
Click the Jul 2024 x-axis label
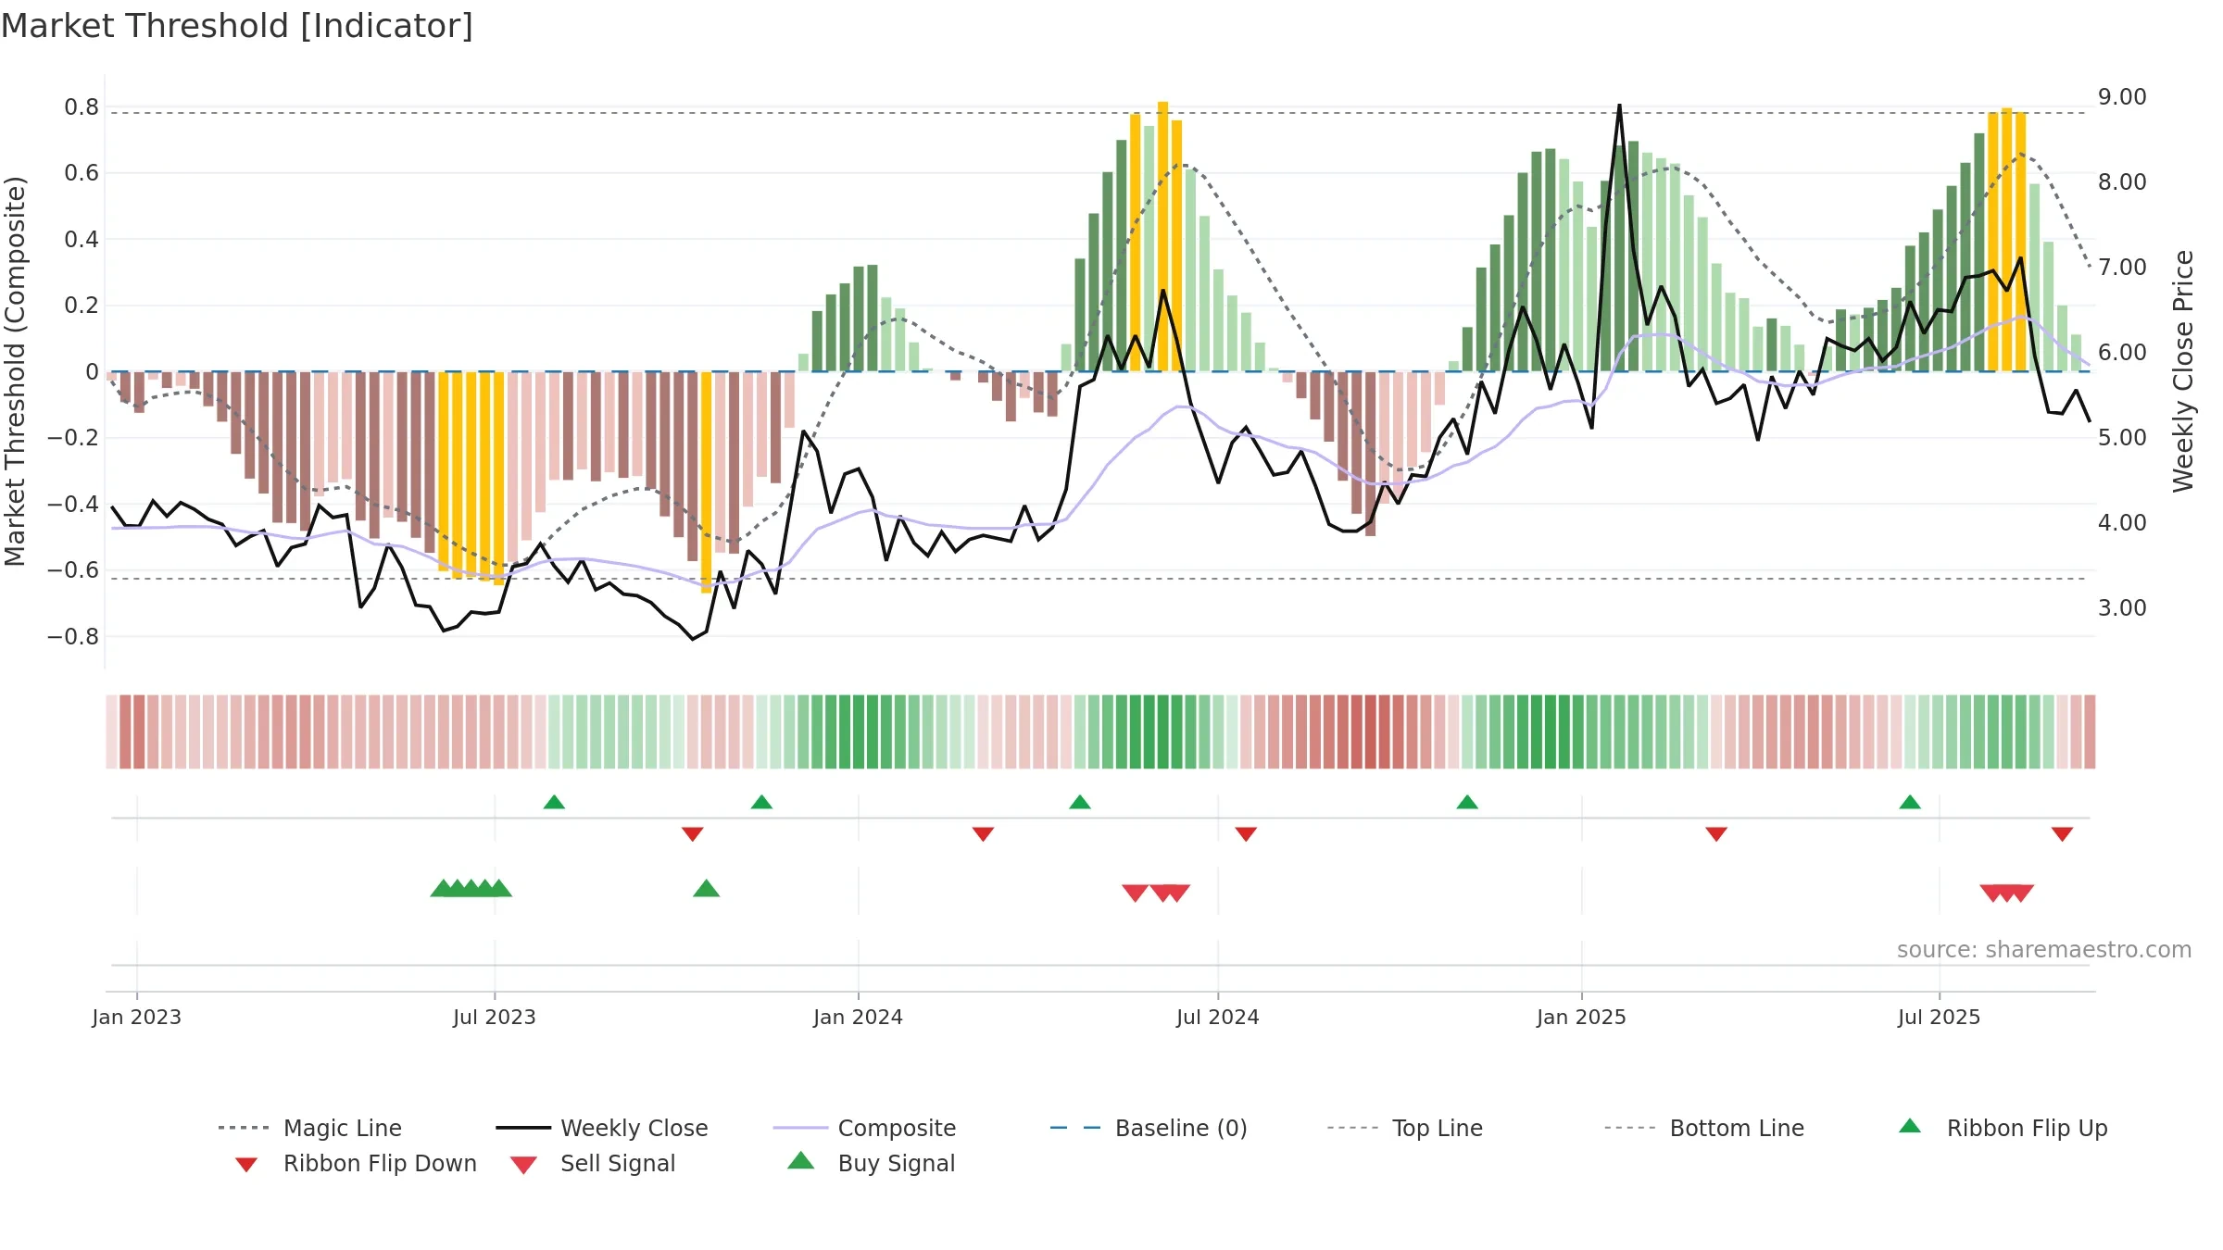point(1218,1018)
